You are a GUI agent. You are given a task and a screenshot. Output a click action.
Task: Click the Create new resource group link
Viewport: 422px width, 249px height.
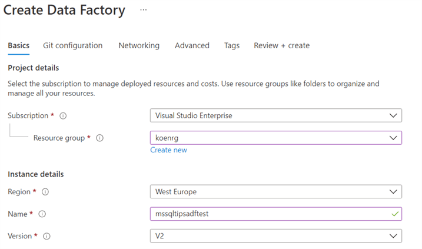168,150
